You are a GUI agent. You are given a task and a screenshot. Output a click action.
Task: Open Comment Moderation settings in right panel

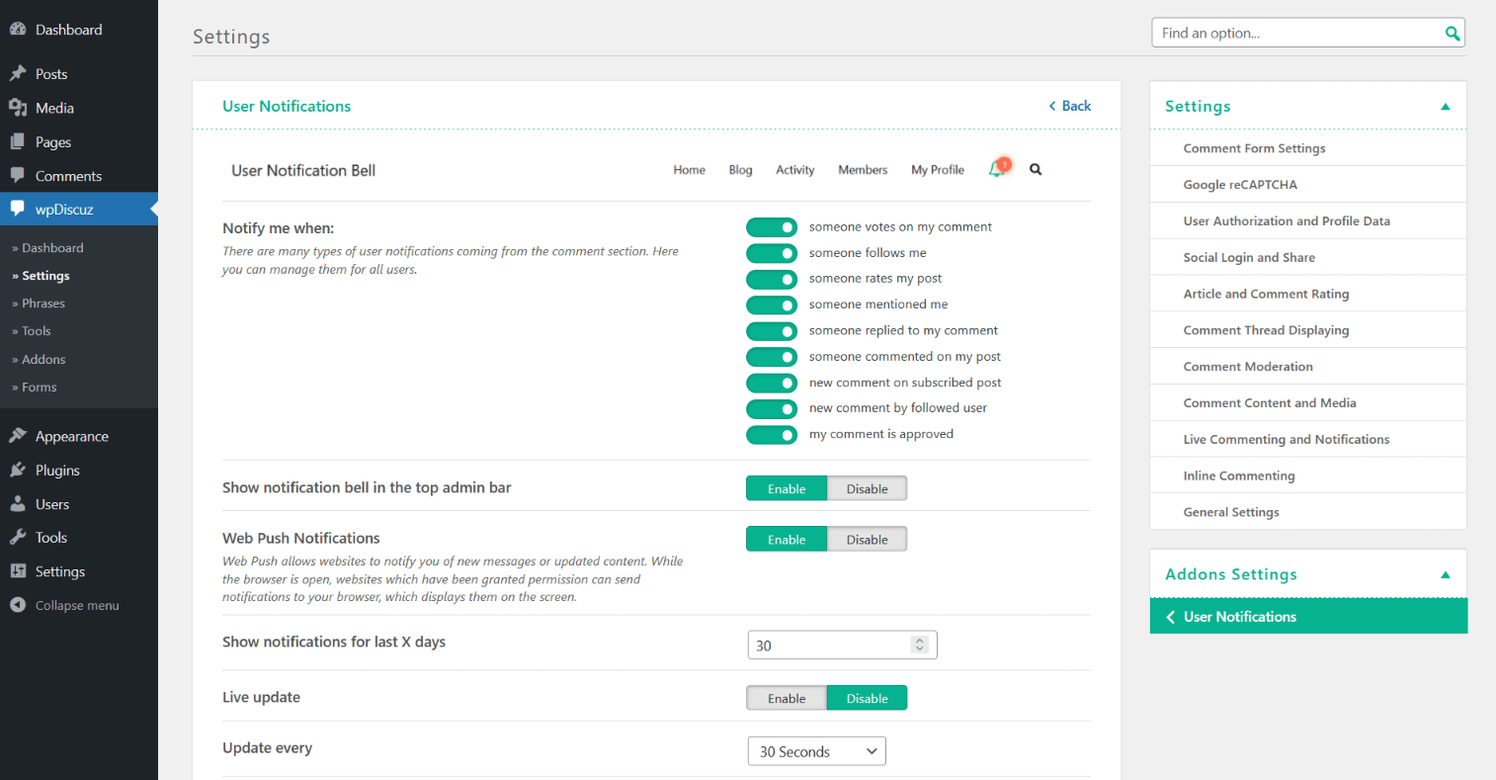[x=1248, y=367]
